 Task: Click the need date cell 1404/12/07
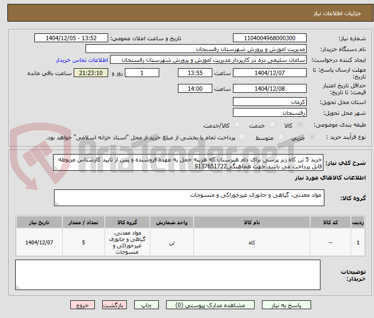(39, 242)
